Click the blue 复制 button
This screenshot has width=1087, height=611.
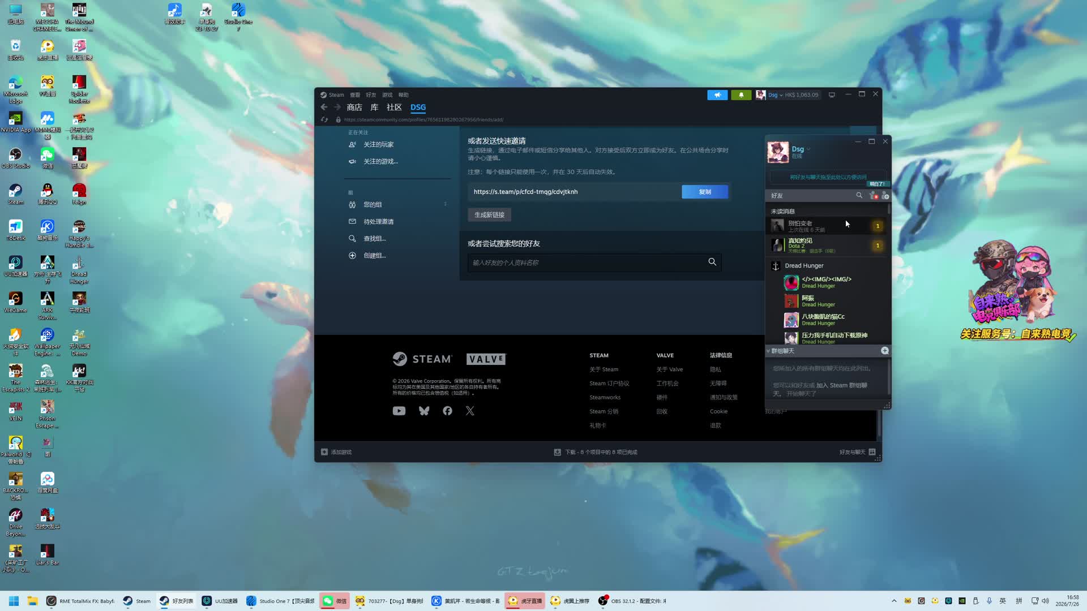coord(705,192)
